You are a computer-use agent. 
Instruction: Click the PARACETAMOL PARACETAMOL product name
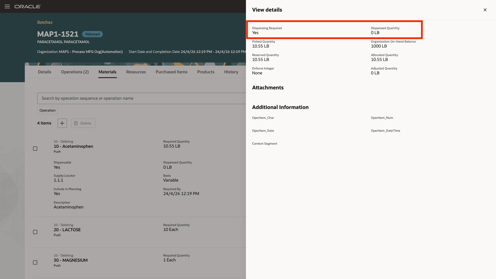63,42
